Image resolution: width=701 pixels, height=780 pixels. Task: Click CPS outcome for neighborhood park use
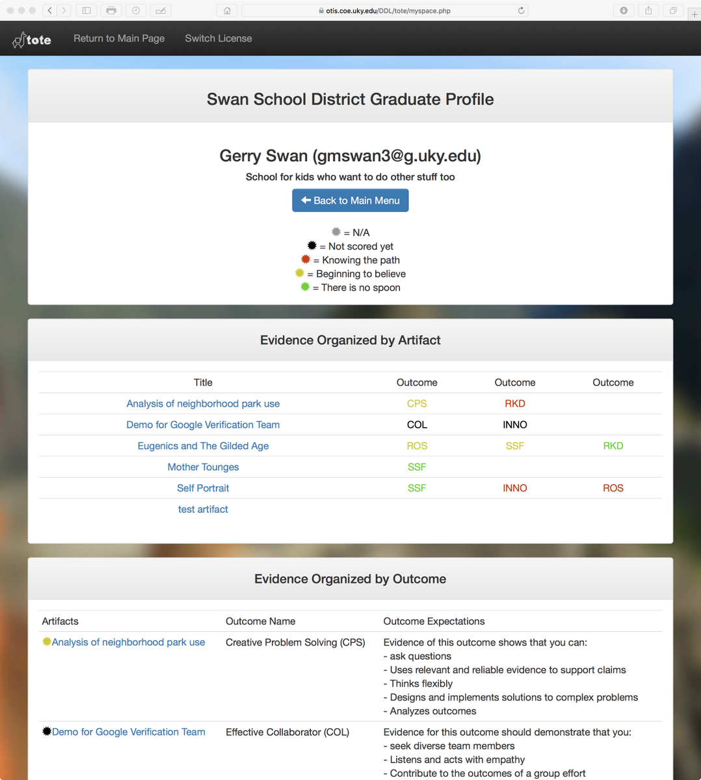point(417,404)
